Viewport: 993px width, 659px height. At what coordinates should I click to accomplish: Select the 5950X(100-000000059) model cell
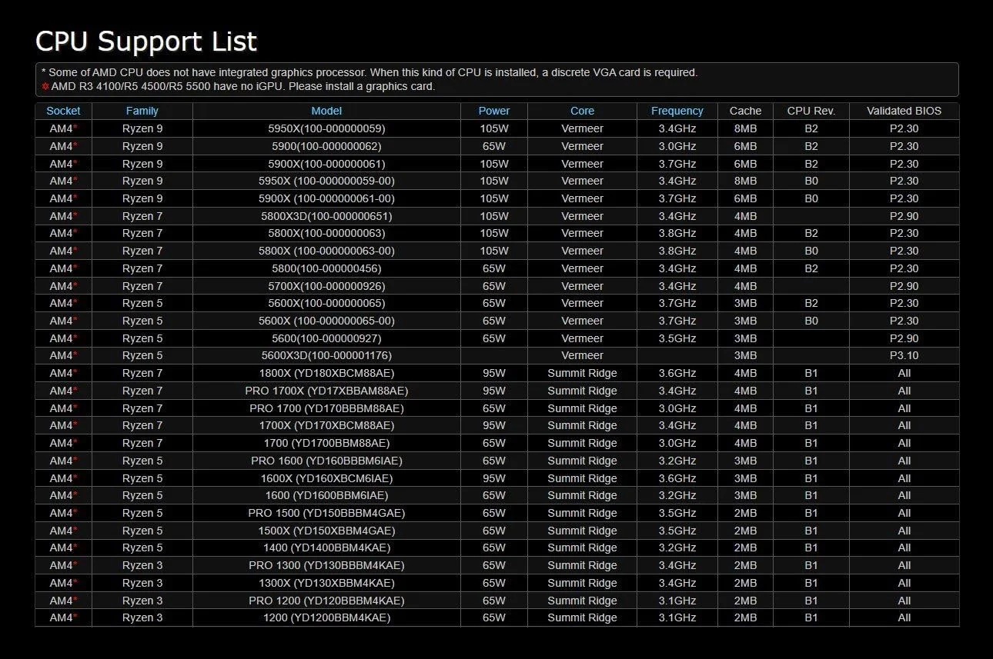[x=326, y=128]
